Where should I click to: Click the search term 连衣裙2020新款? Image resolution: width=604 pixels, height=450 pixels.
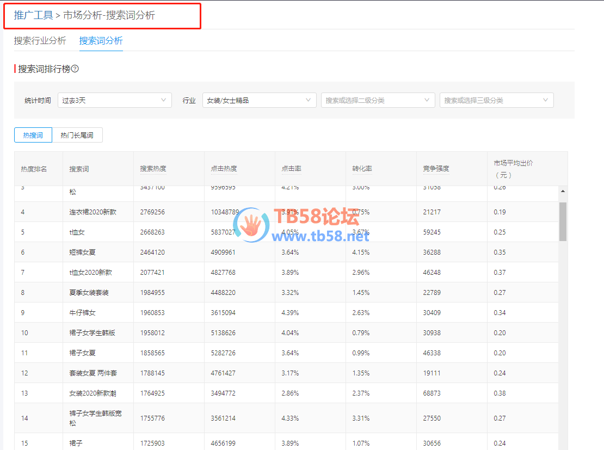click(x=93, y=212)
